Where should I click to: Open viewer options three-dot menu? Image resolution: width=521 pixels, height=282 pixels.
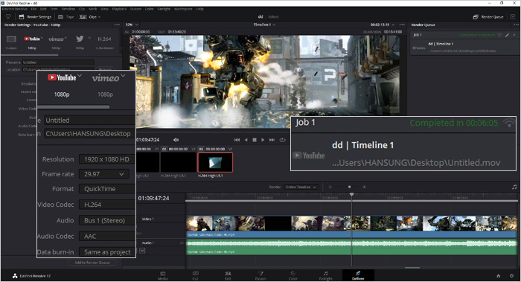point(402,25)
